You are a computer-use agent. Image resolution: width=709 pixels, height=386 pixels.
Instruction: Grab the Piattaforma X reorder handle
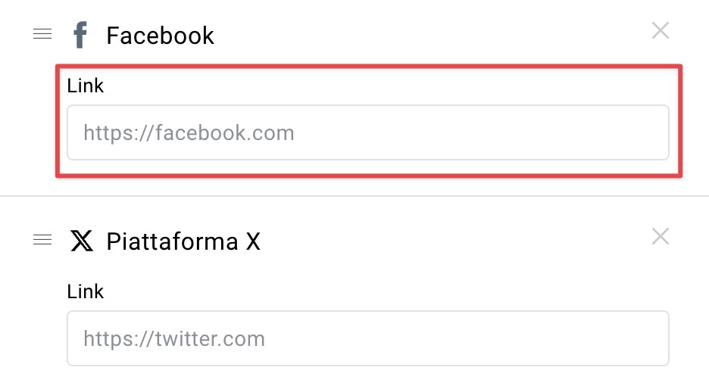point(42,240)
